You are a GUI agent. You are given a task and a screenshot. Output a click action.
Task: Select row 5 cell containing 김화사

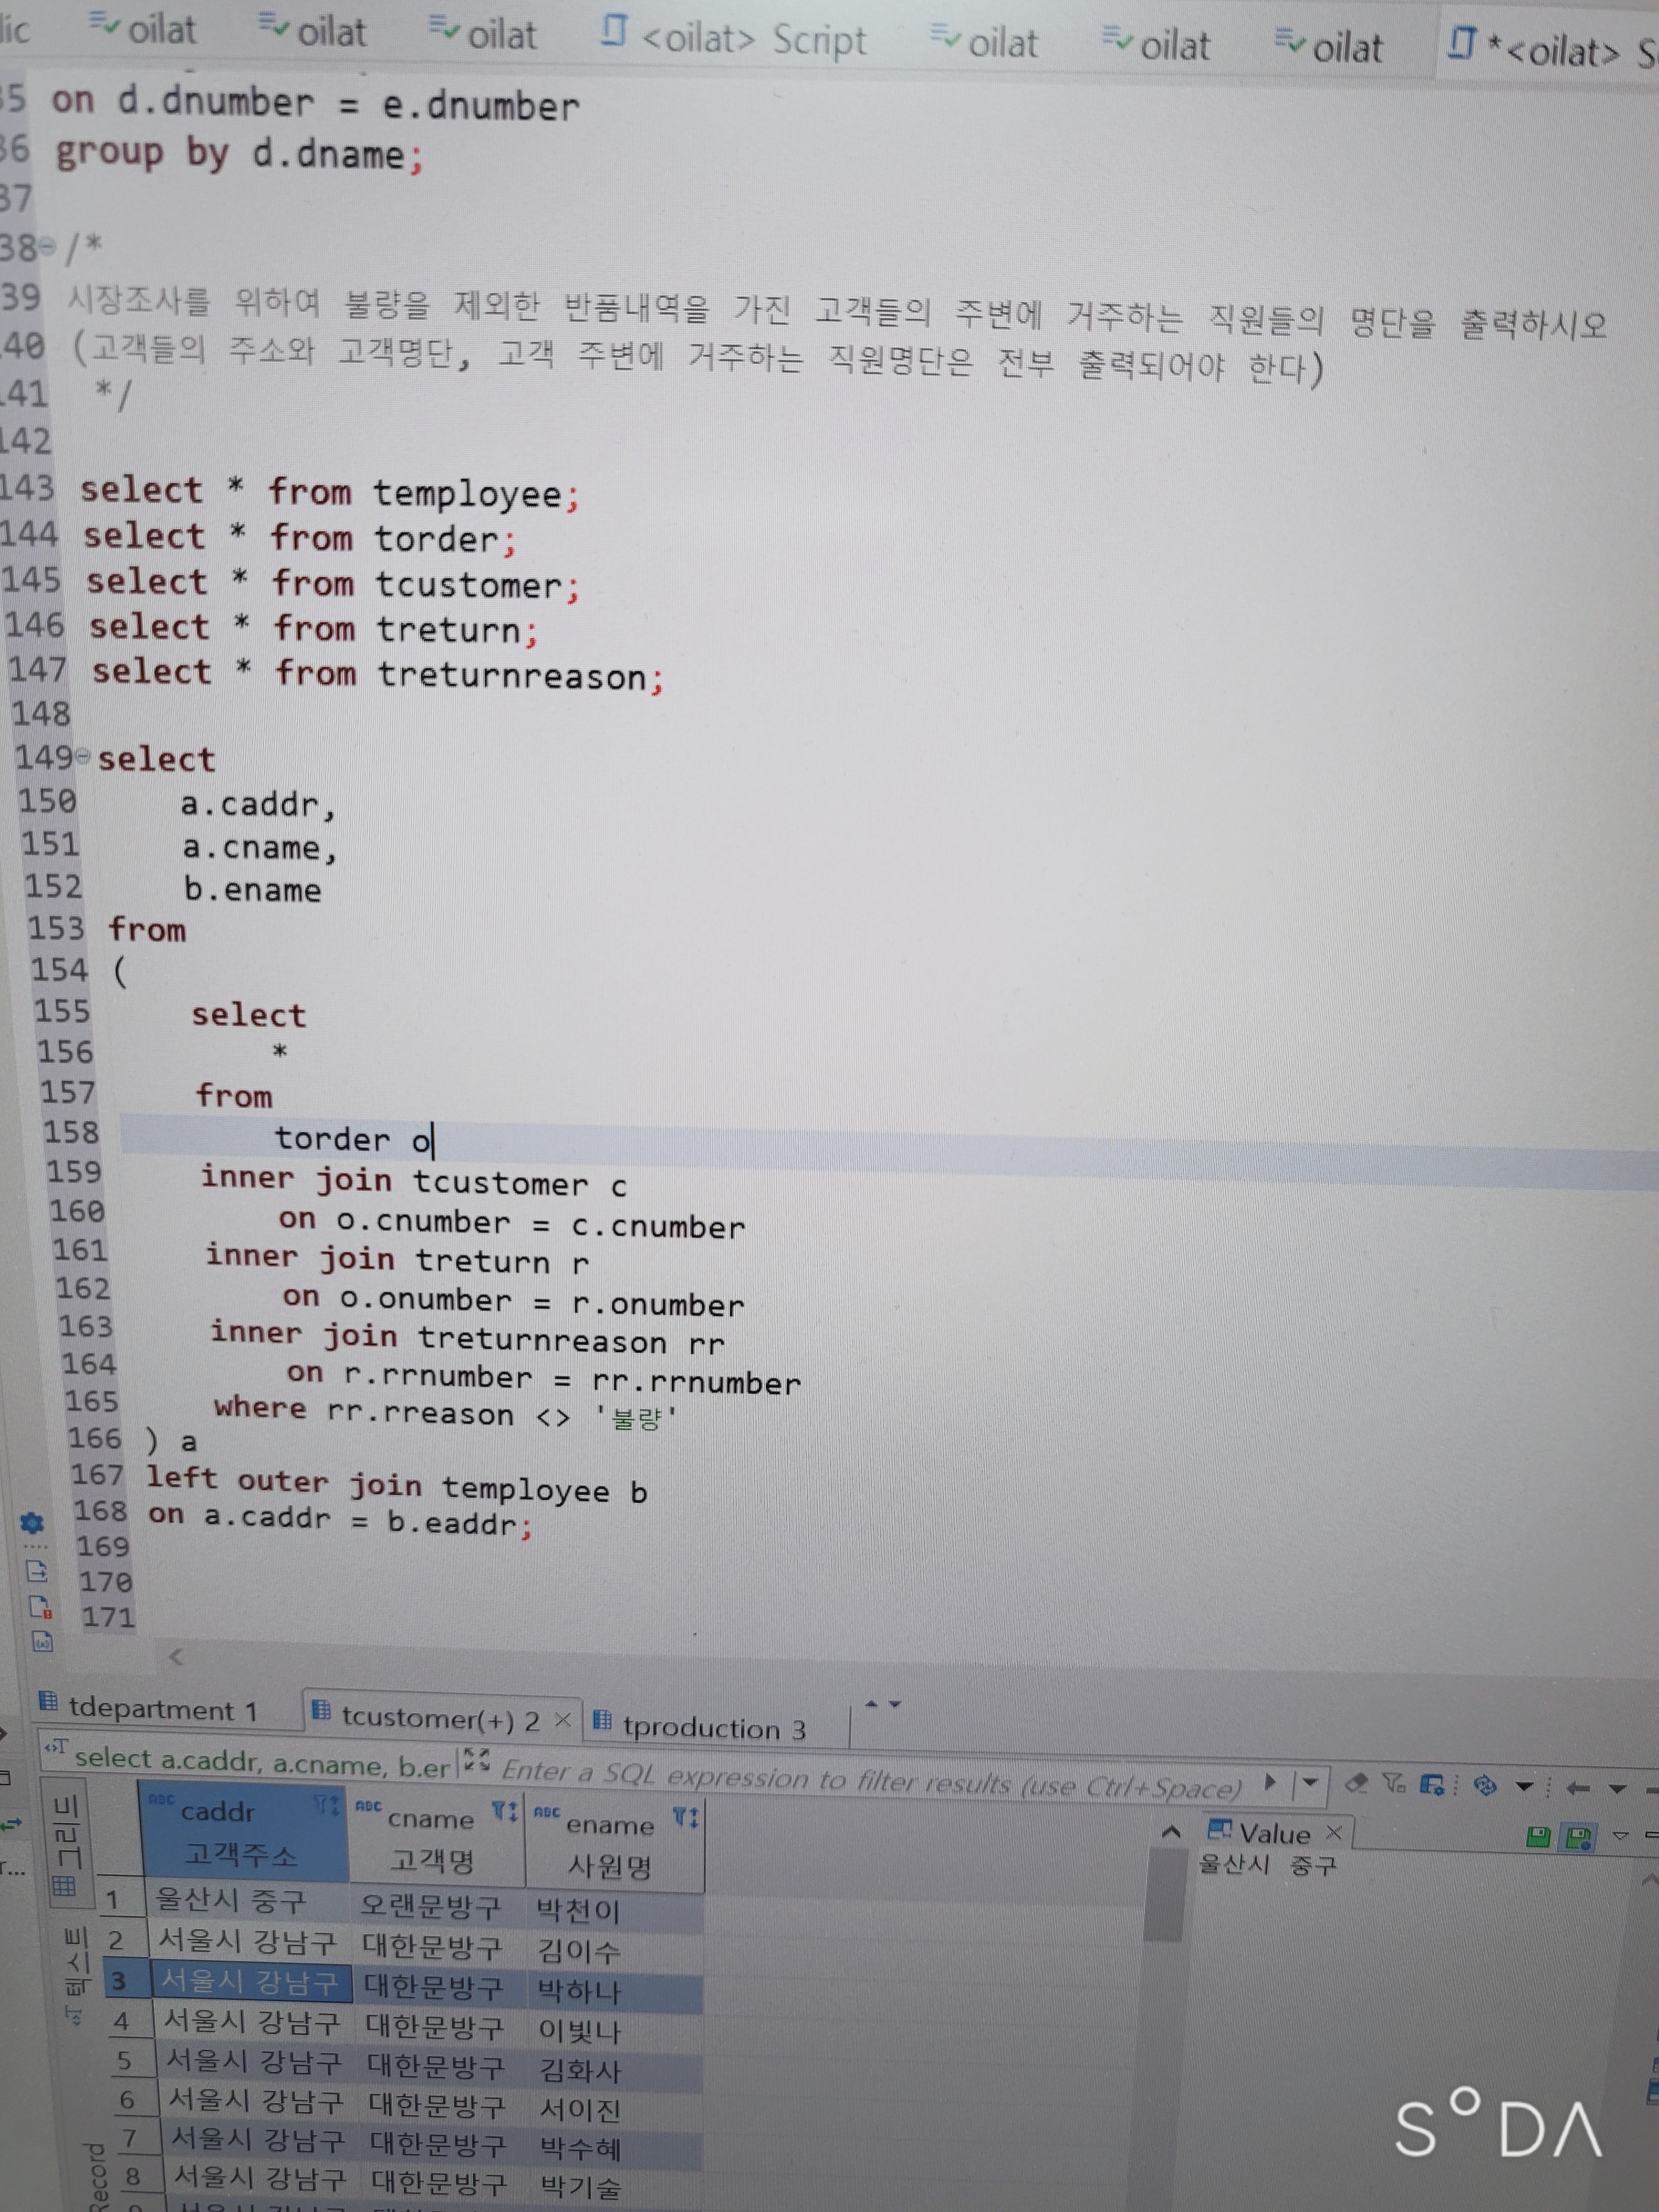pos(580,2070)
